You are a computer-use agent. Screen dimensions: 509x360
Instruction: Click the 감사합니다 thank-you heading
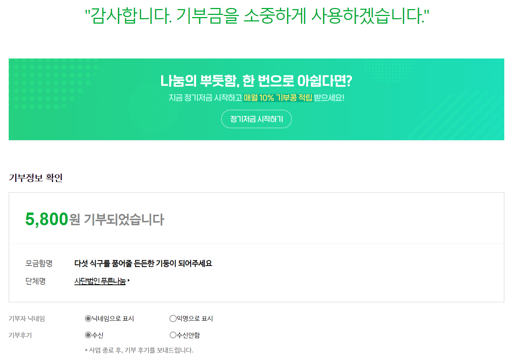257,15
